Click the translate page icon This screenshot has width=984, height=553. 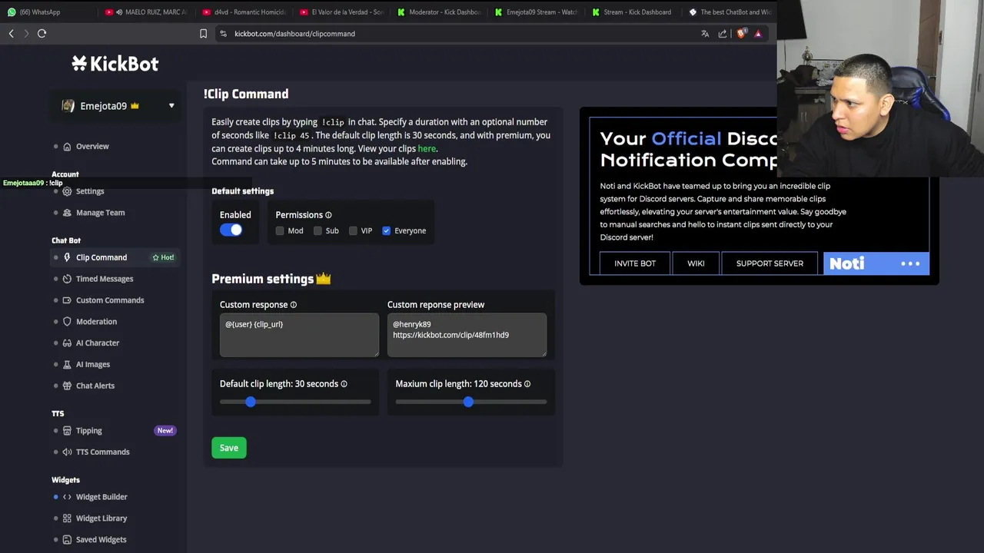point(705,34)
